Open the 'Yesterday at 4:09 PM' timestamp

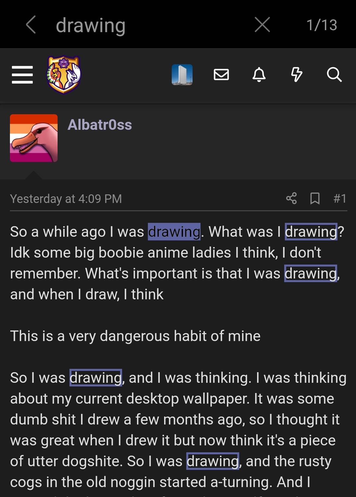point(66,199)
